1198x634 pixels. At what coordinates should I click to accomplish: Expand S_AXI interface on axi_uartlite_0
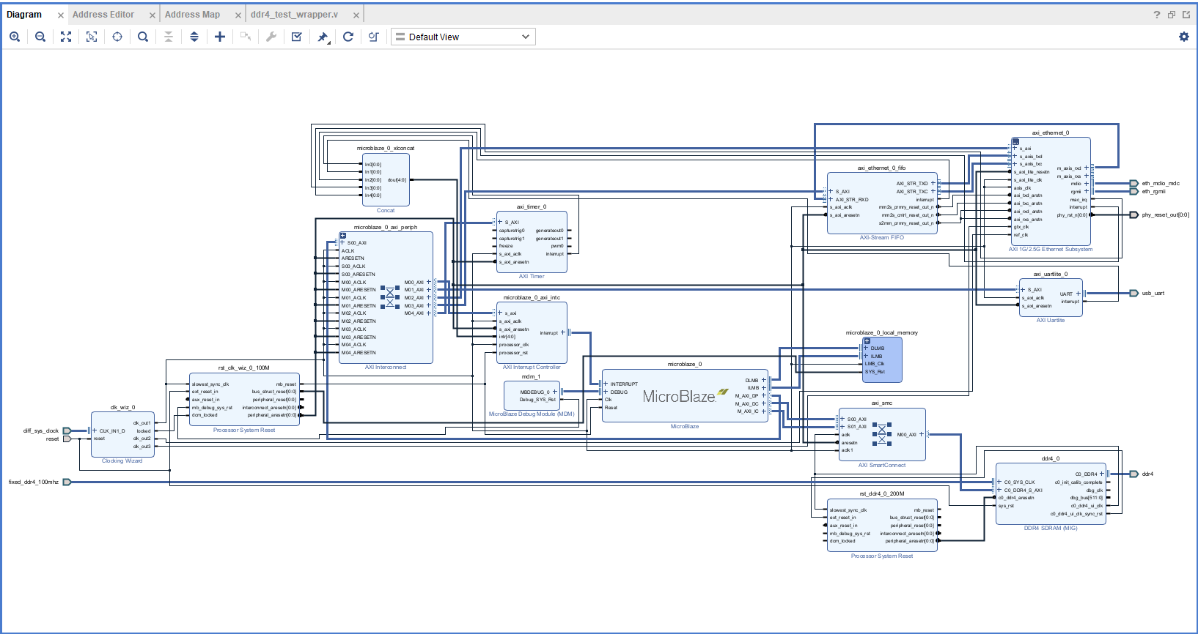[x=1024, y=290]
